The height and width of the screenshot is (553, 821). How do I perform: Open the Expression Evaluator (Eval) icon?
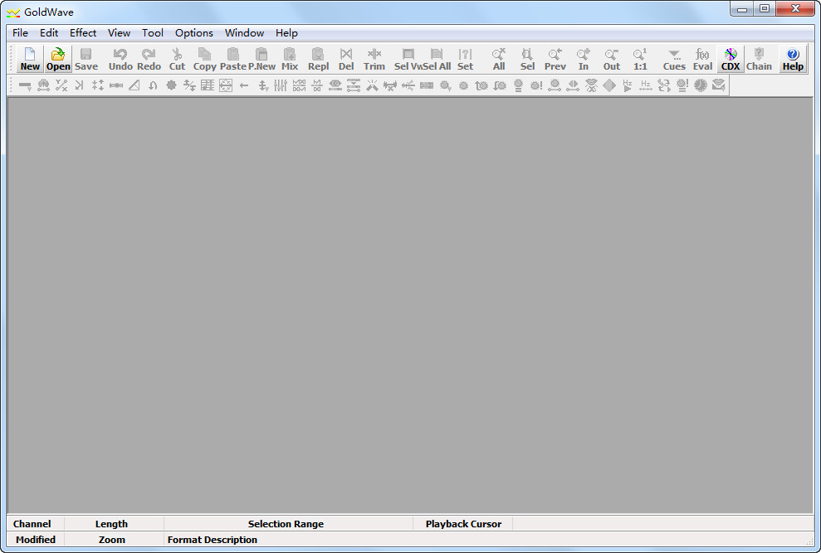[x=702, y=59]
